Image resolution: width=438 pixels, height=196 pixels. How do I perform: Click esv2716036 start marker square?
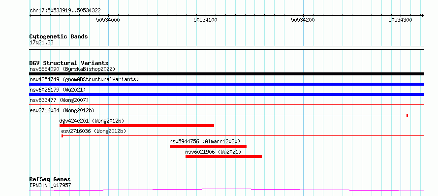[63, 136]
